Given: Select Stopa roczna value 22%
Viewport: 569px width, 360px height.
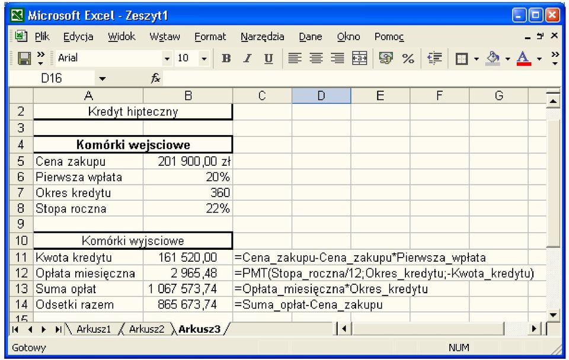Looking at the screenshot, I should pos(188,209).
